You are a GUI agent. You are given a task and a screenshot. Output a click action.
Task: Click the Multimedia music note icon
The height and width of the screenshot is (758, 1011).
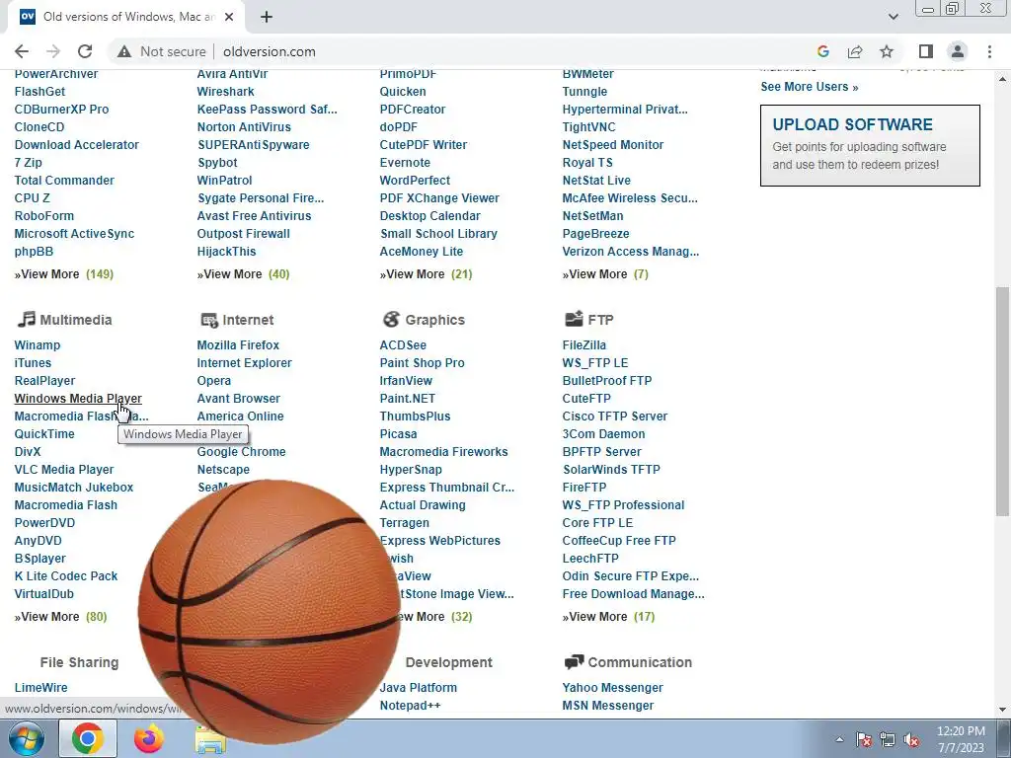(27, 319)
